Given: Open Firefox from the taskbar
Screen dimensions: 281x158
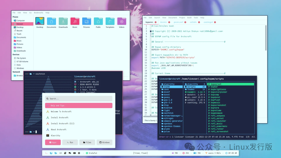Looking at the screenshot, I should pos(51,153).
